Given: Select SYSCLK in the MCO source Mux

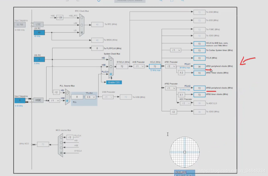Looking at the screenshot, I should pos(61,153).
